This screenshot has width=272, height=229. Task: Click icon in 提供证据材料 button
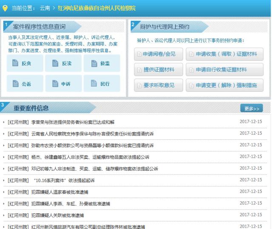click(139, 70)
